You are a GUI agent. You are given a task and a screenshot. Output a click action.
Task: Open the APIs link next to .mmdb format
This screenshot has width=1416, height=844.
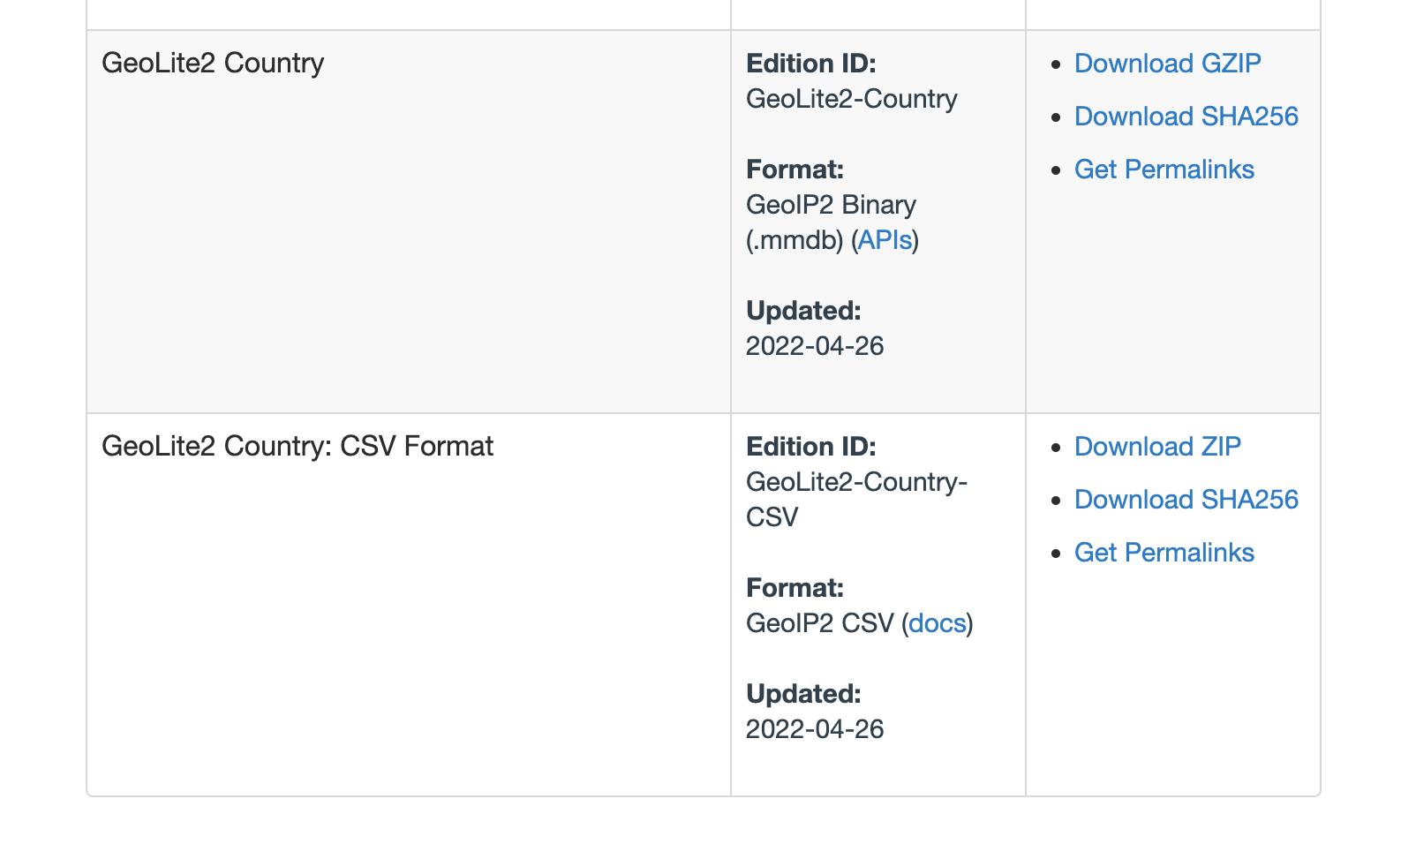(885, 239)
